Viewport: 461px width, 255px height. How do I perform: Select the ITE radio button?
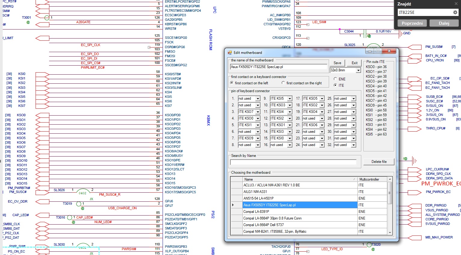(x=335, y=85)
